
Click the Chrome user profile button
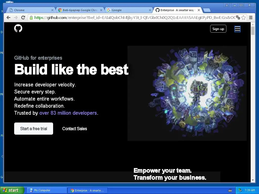pyautogui.click(x=227, y=5)
